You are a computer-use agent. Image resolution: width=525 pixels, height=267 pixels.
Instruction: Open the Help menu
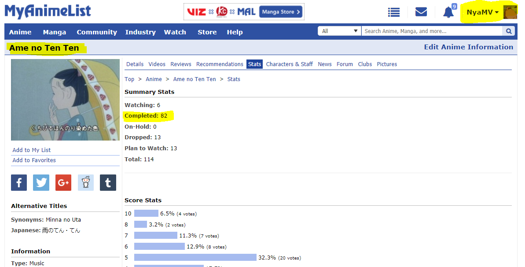(235, 32)
